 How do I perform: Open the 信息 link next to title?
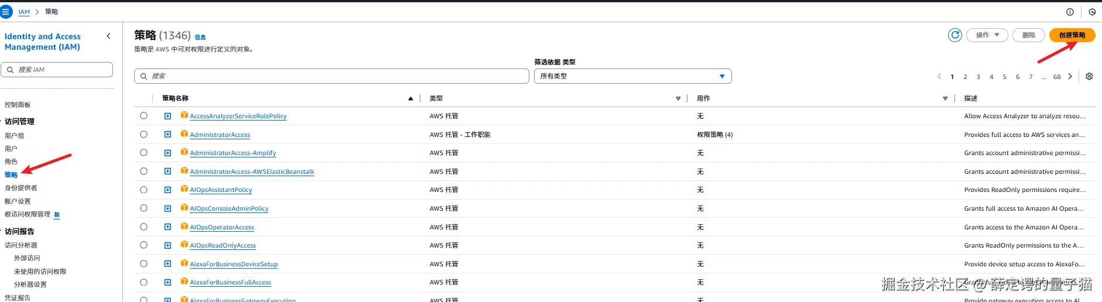coord(200,37)
